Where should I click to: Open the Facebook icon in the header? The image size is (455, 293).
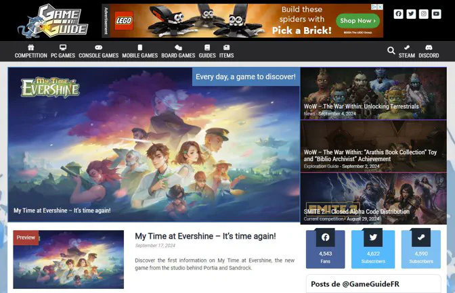point(398,14)
